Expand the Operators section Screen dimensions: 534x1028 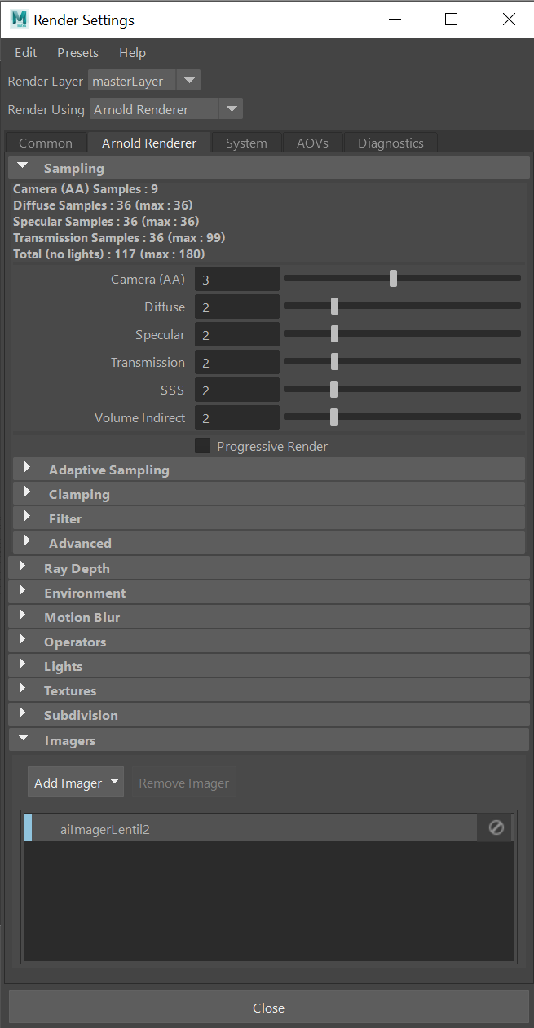(269, 642)
